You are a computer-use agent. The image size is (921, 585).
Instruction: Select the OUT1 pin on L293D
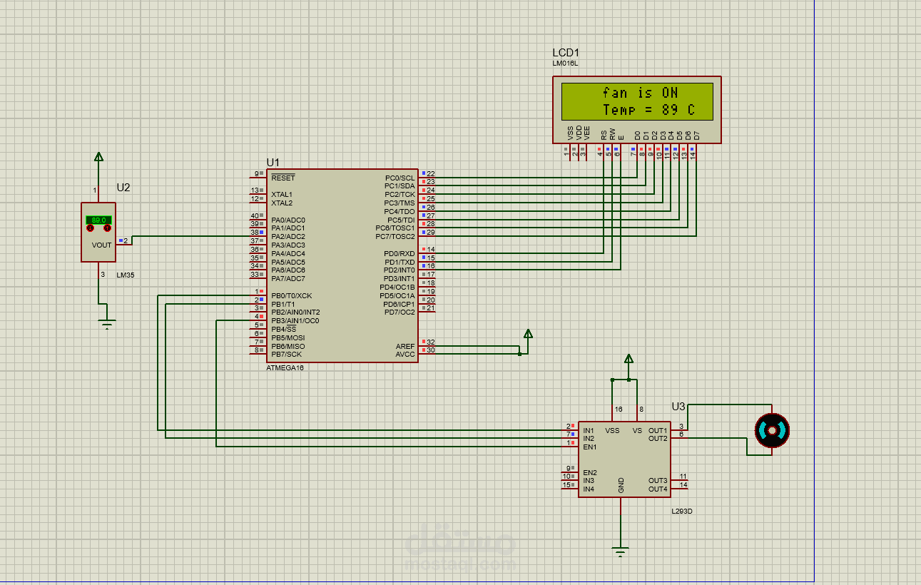(x=658, y=430)
